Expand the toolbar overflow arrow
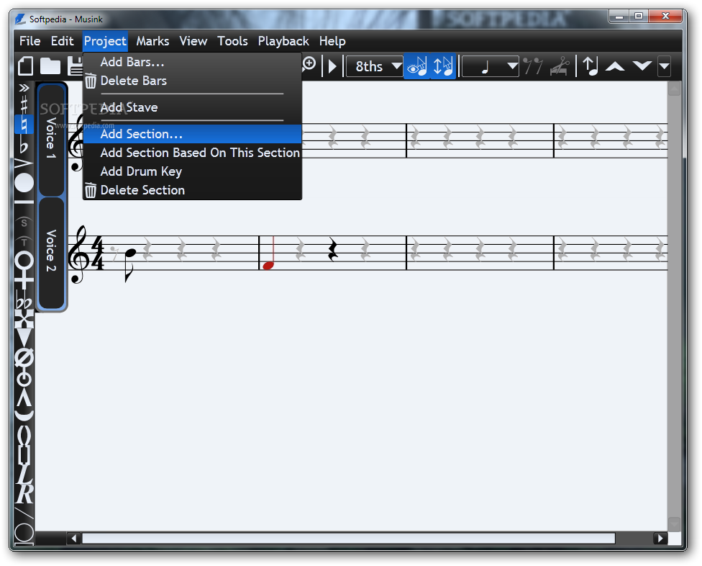Image resolution: width=702 pixels, height=566 pixels. coord(665,66)
